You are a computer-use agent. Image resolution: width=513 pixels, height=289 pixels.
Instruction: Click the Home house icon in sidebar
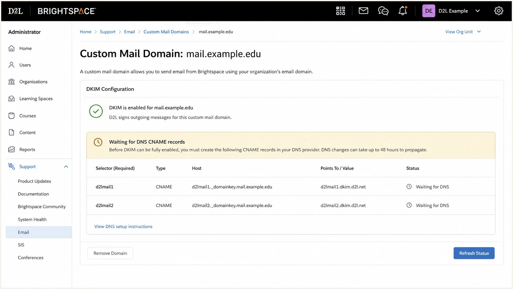(x=12, y=48)
